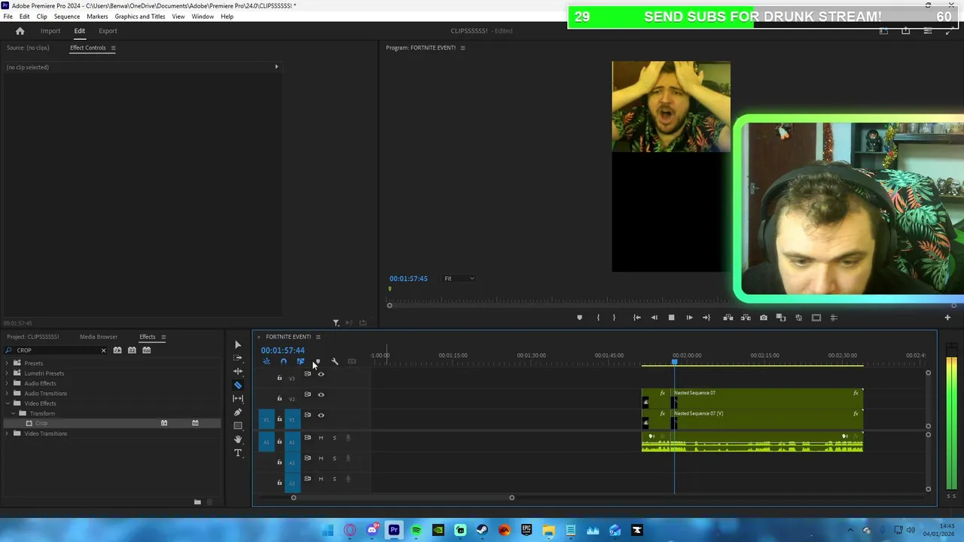
Task: Mute audio track A1
Action: click(321, 437)
